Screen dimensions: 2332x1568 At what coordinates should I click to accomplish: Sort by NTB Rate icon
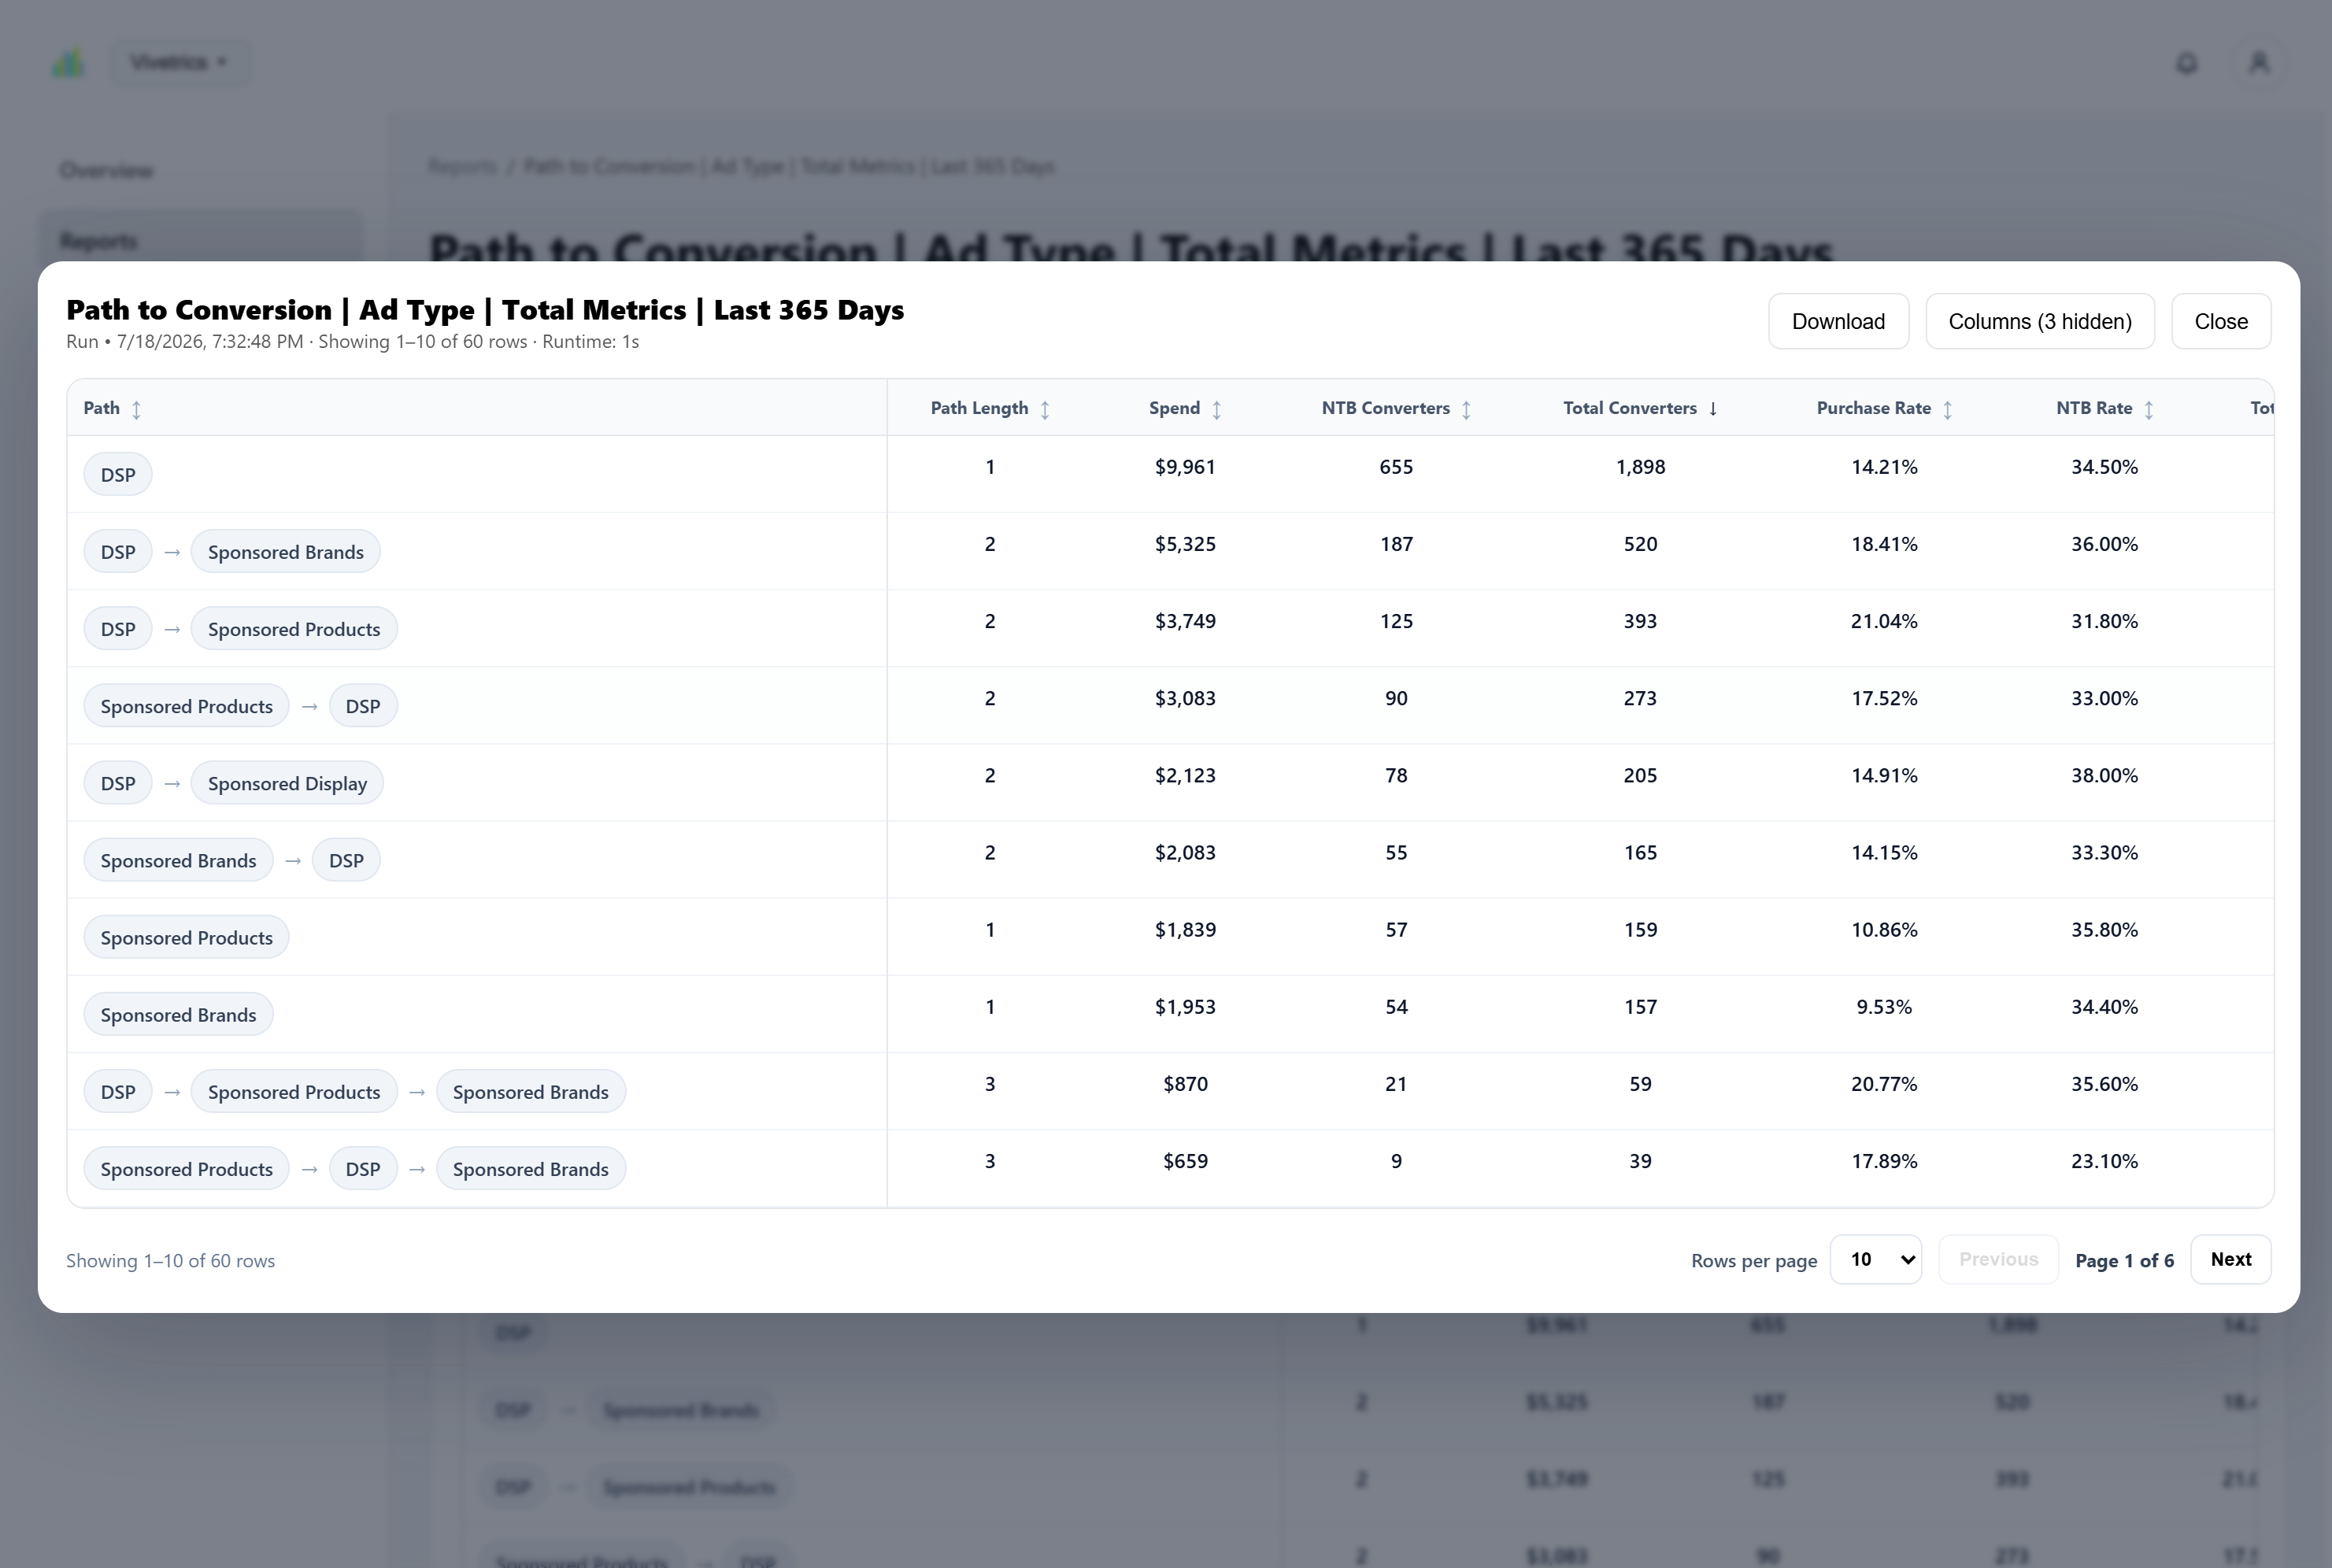point(2149,409)
